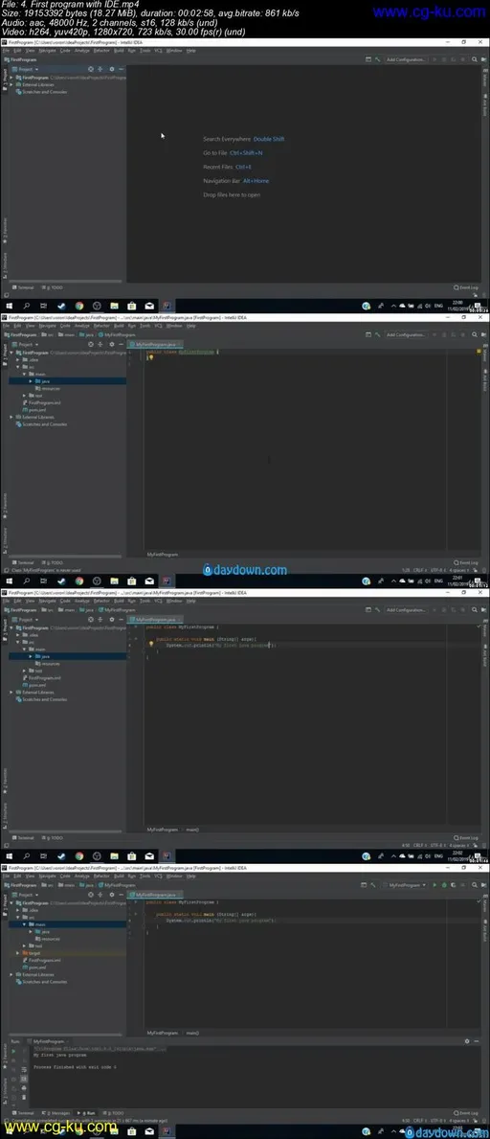The height and width of the screenshot is (1139, 490).
Task: Click the Windows Start button in first frame
Action: click(9, 306)
